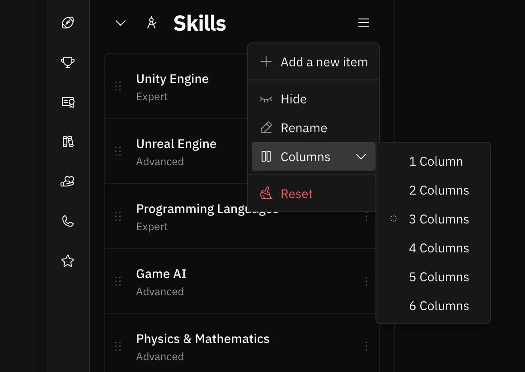Select Rename from the menu
The width and height of the screenshot is (525, 372).
click(x=304, y=128)
